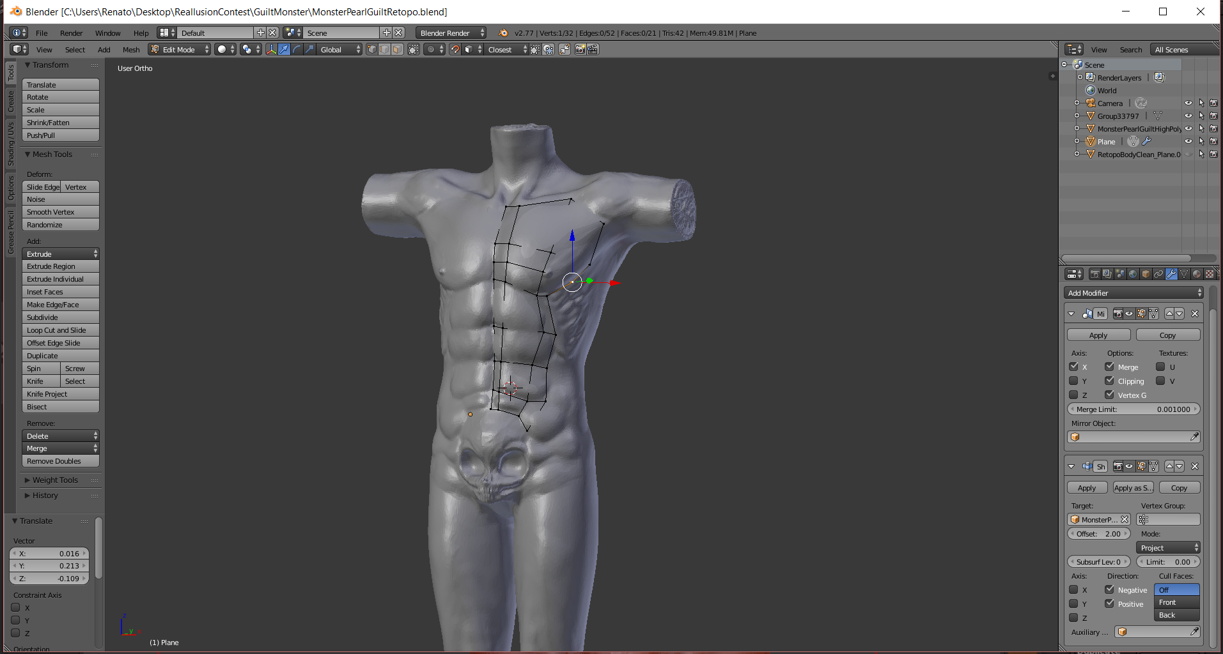Screen dimensions: 1223x654
Task: Toggle Mirror modifier viewport eye icon
Action: (x=1130, y=314)
